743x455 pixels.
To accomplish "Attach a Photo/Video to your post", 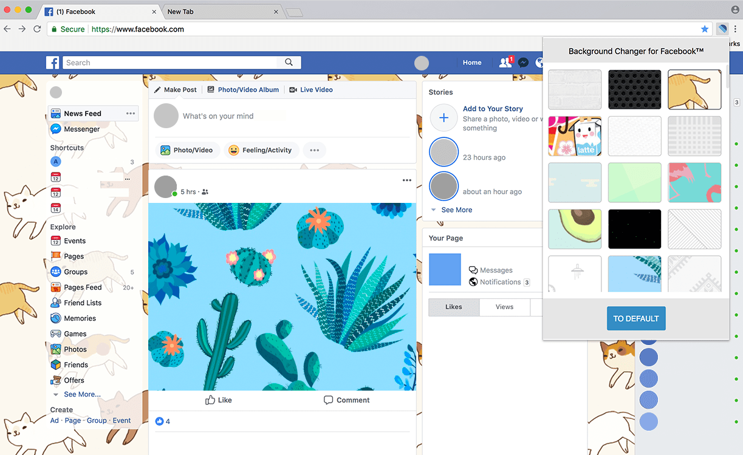I will tap(188, 150).
